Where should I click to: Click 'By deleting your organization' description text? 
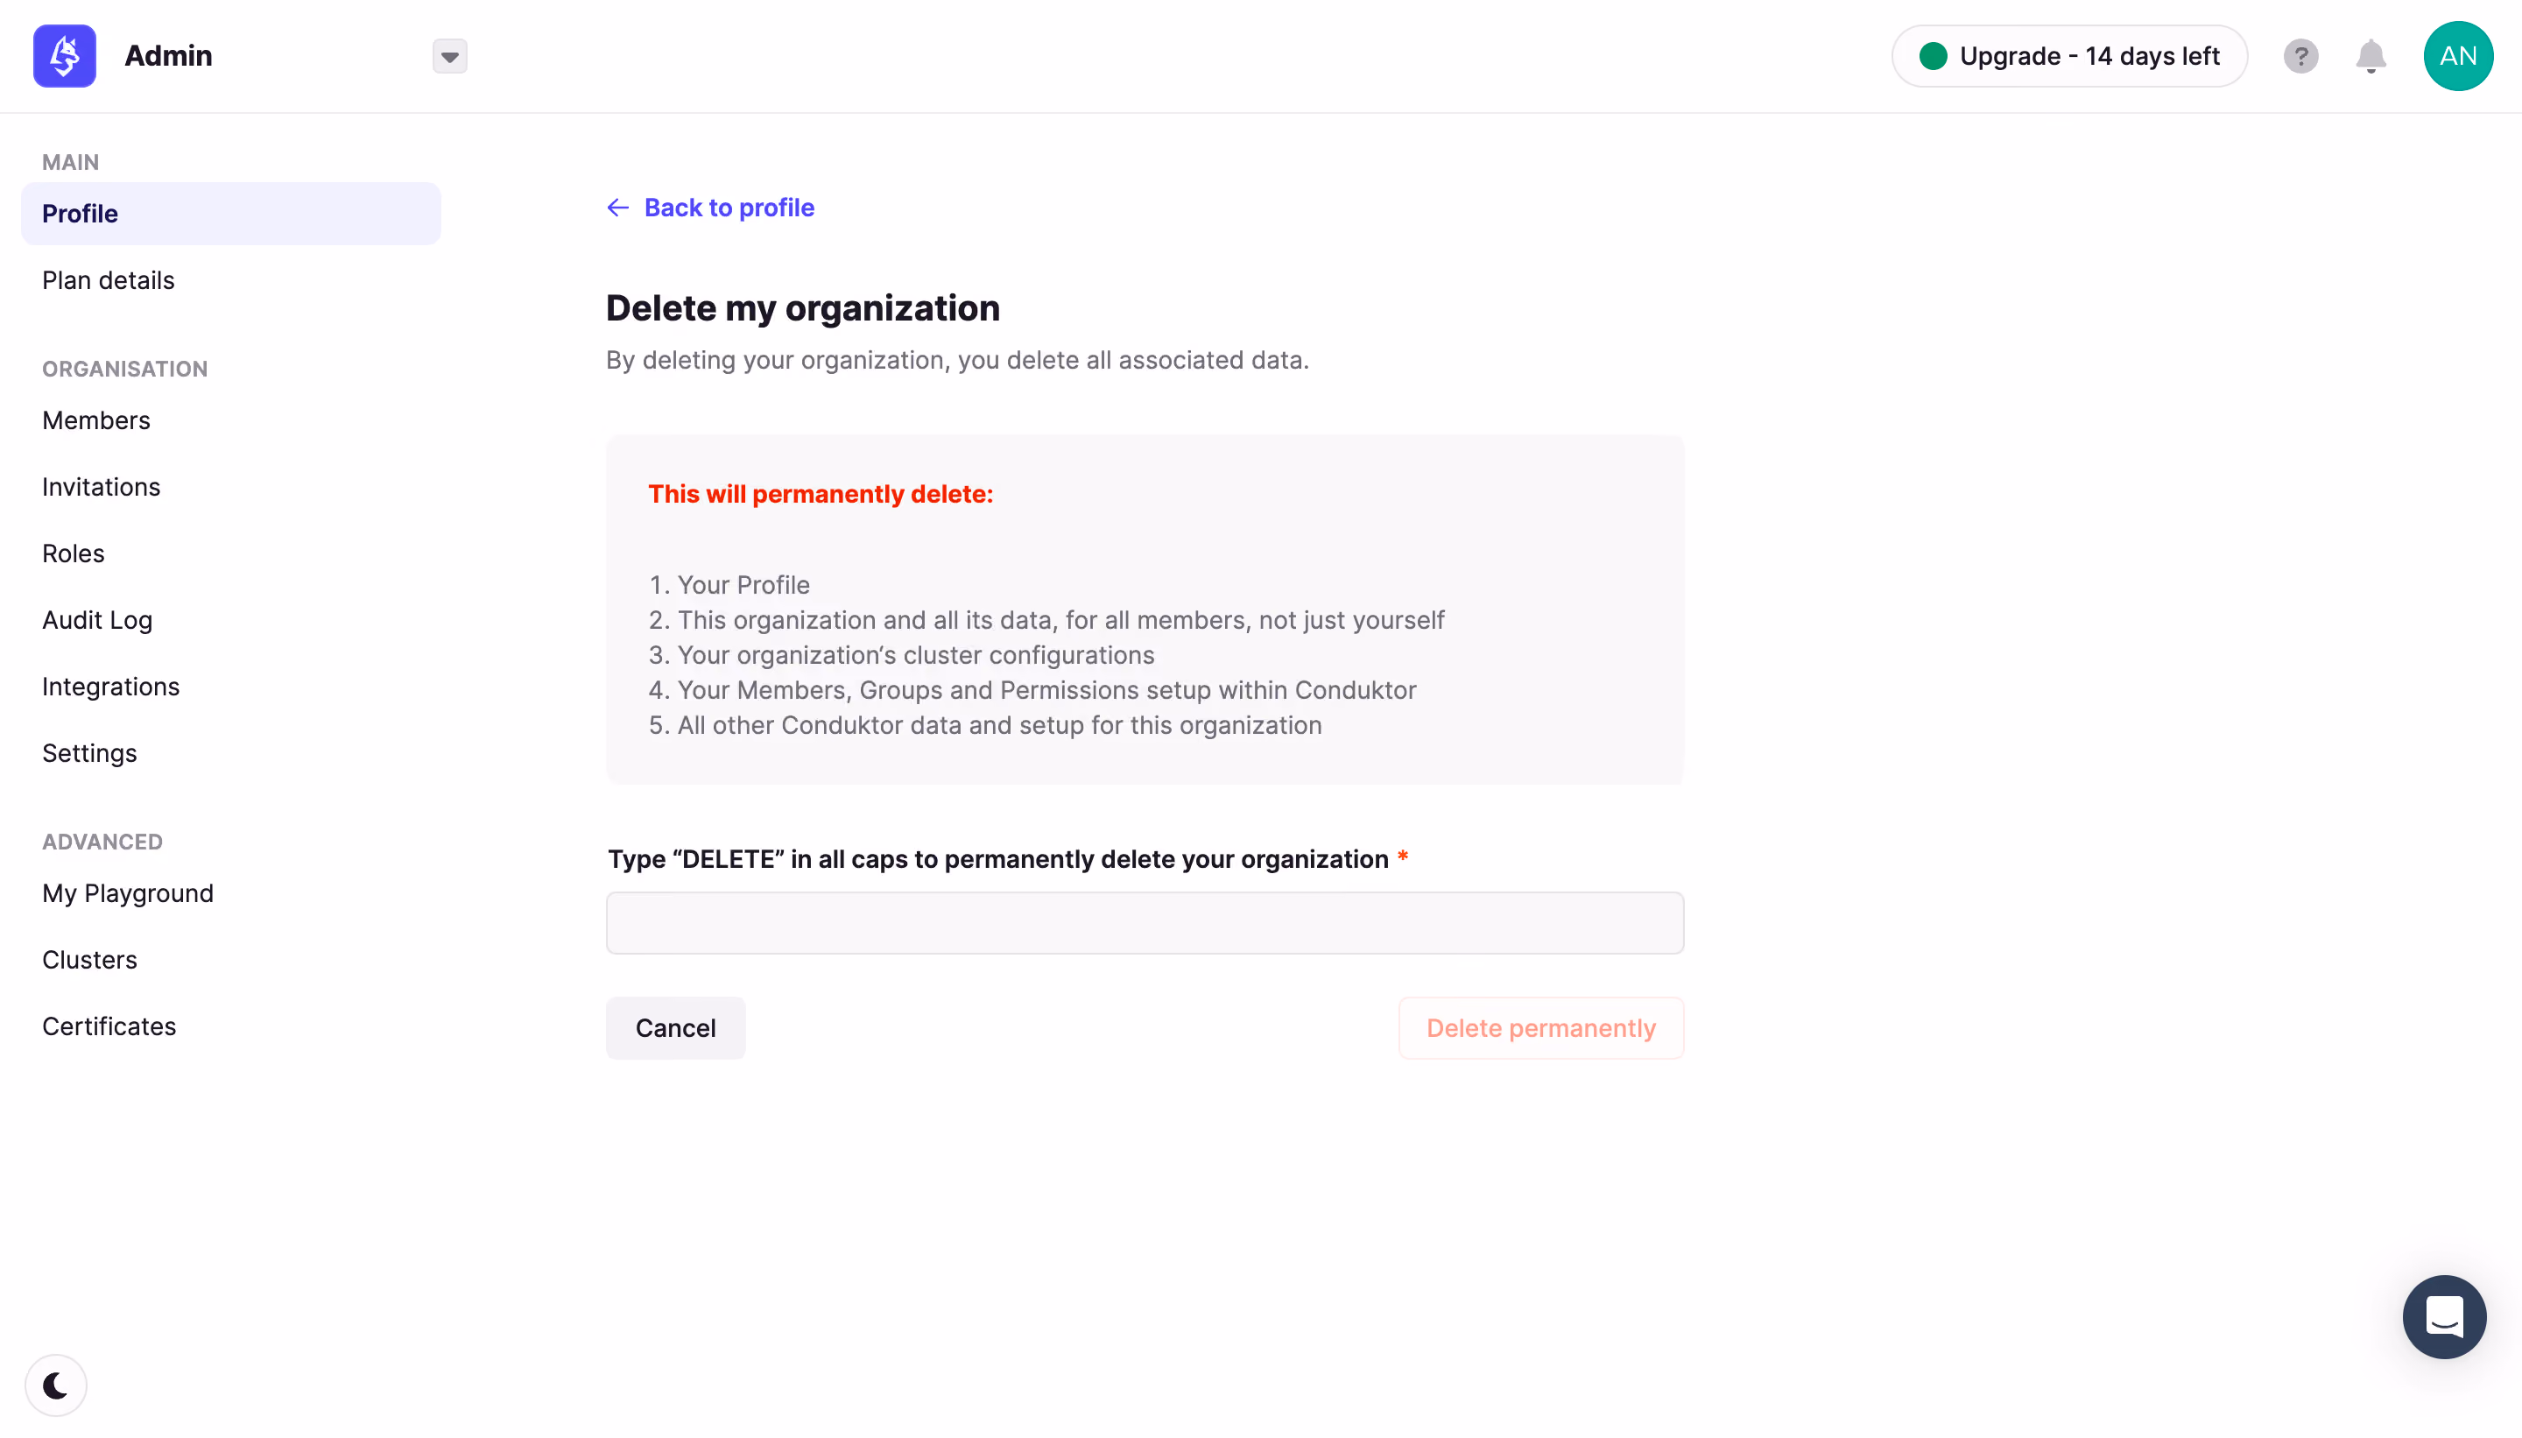pos(957,361)
